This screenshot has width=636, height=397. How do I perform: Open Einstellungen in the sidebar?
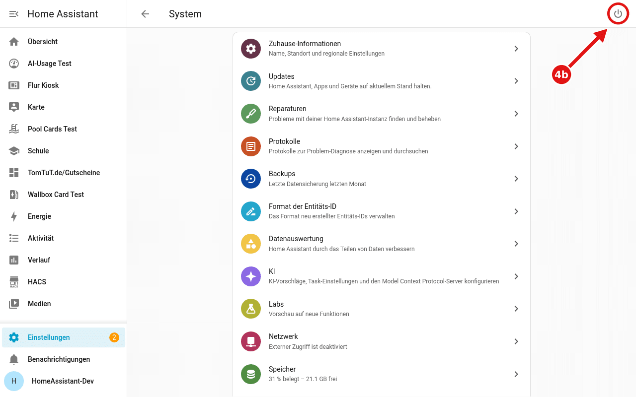pos(64,337)
